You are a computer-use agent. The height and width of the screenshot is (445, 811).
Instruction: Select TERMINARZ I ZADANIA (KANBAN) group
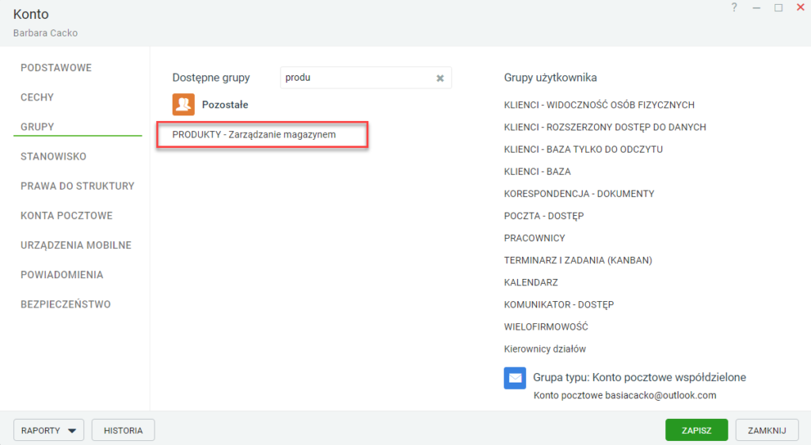pyautogui.click(x=578, y=260)
